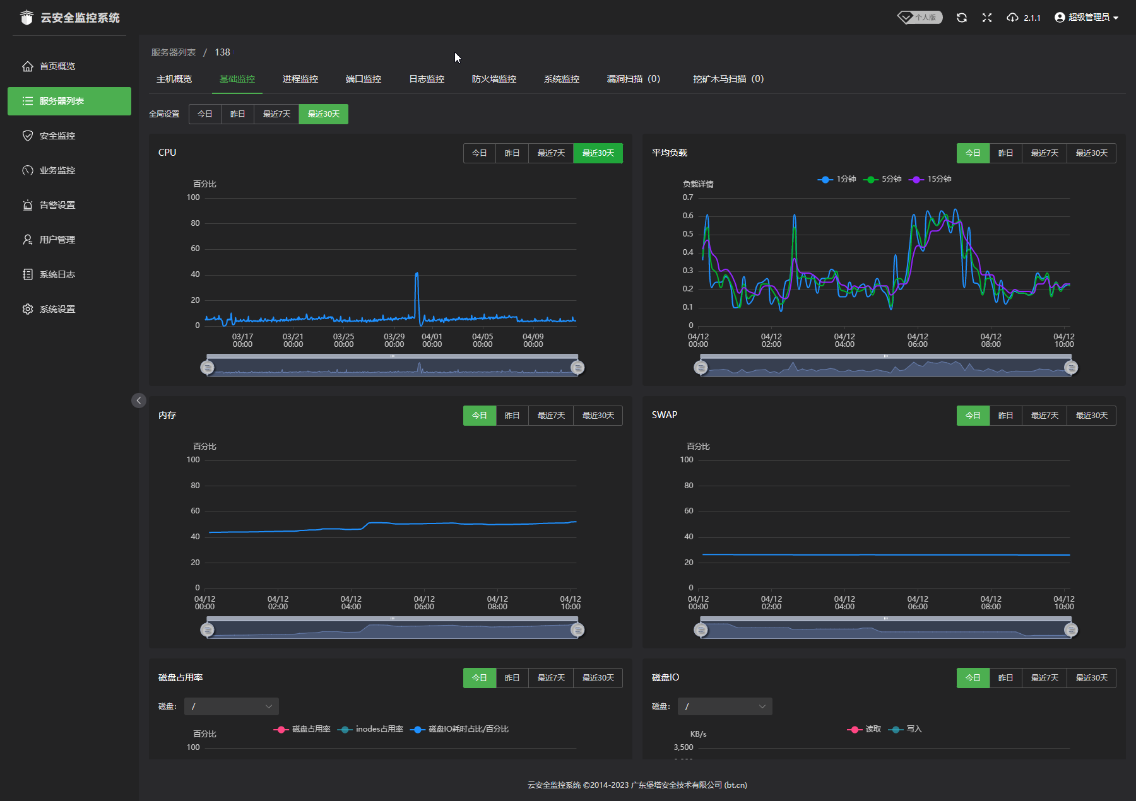1136x801 pixels.
Task: Open 安全监控 shield icon in sidebar
Action: click(x=28, y=136)
